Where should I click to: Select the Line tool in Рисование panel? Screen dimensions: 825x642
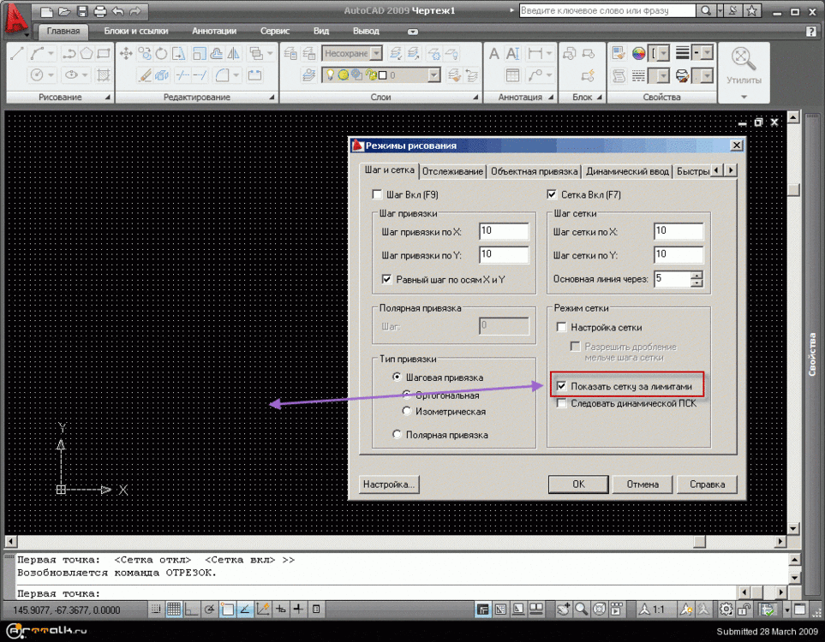[x=18, y=53]
